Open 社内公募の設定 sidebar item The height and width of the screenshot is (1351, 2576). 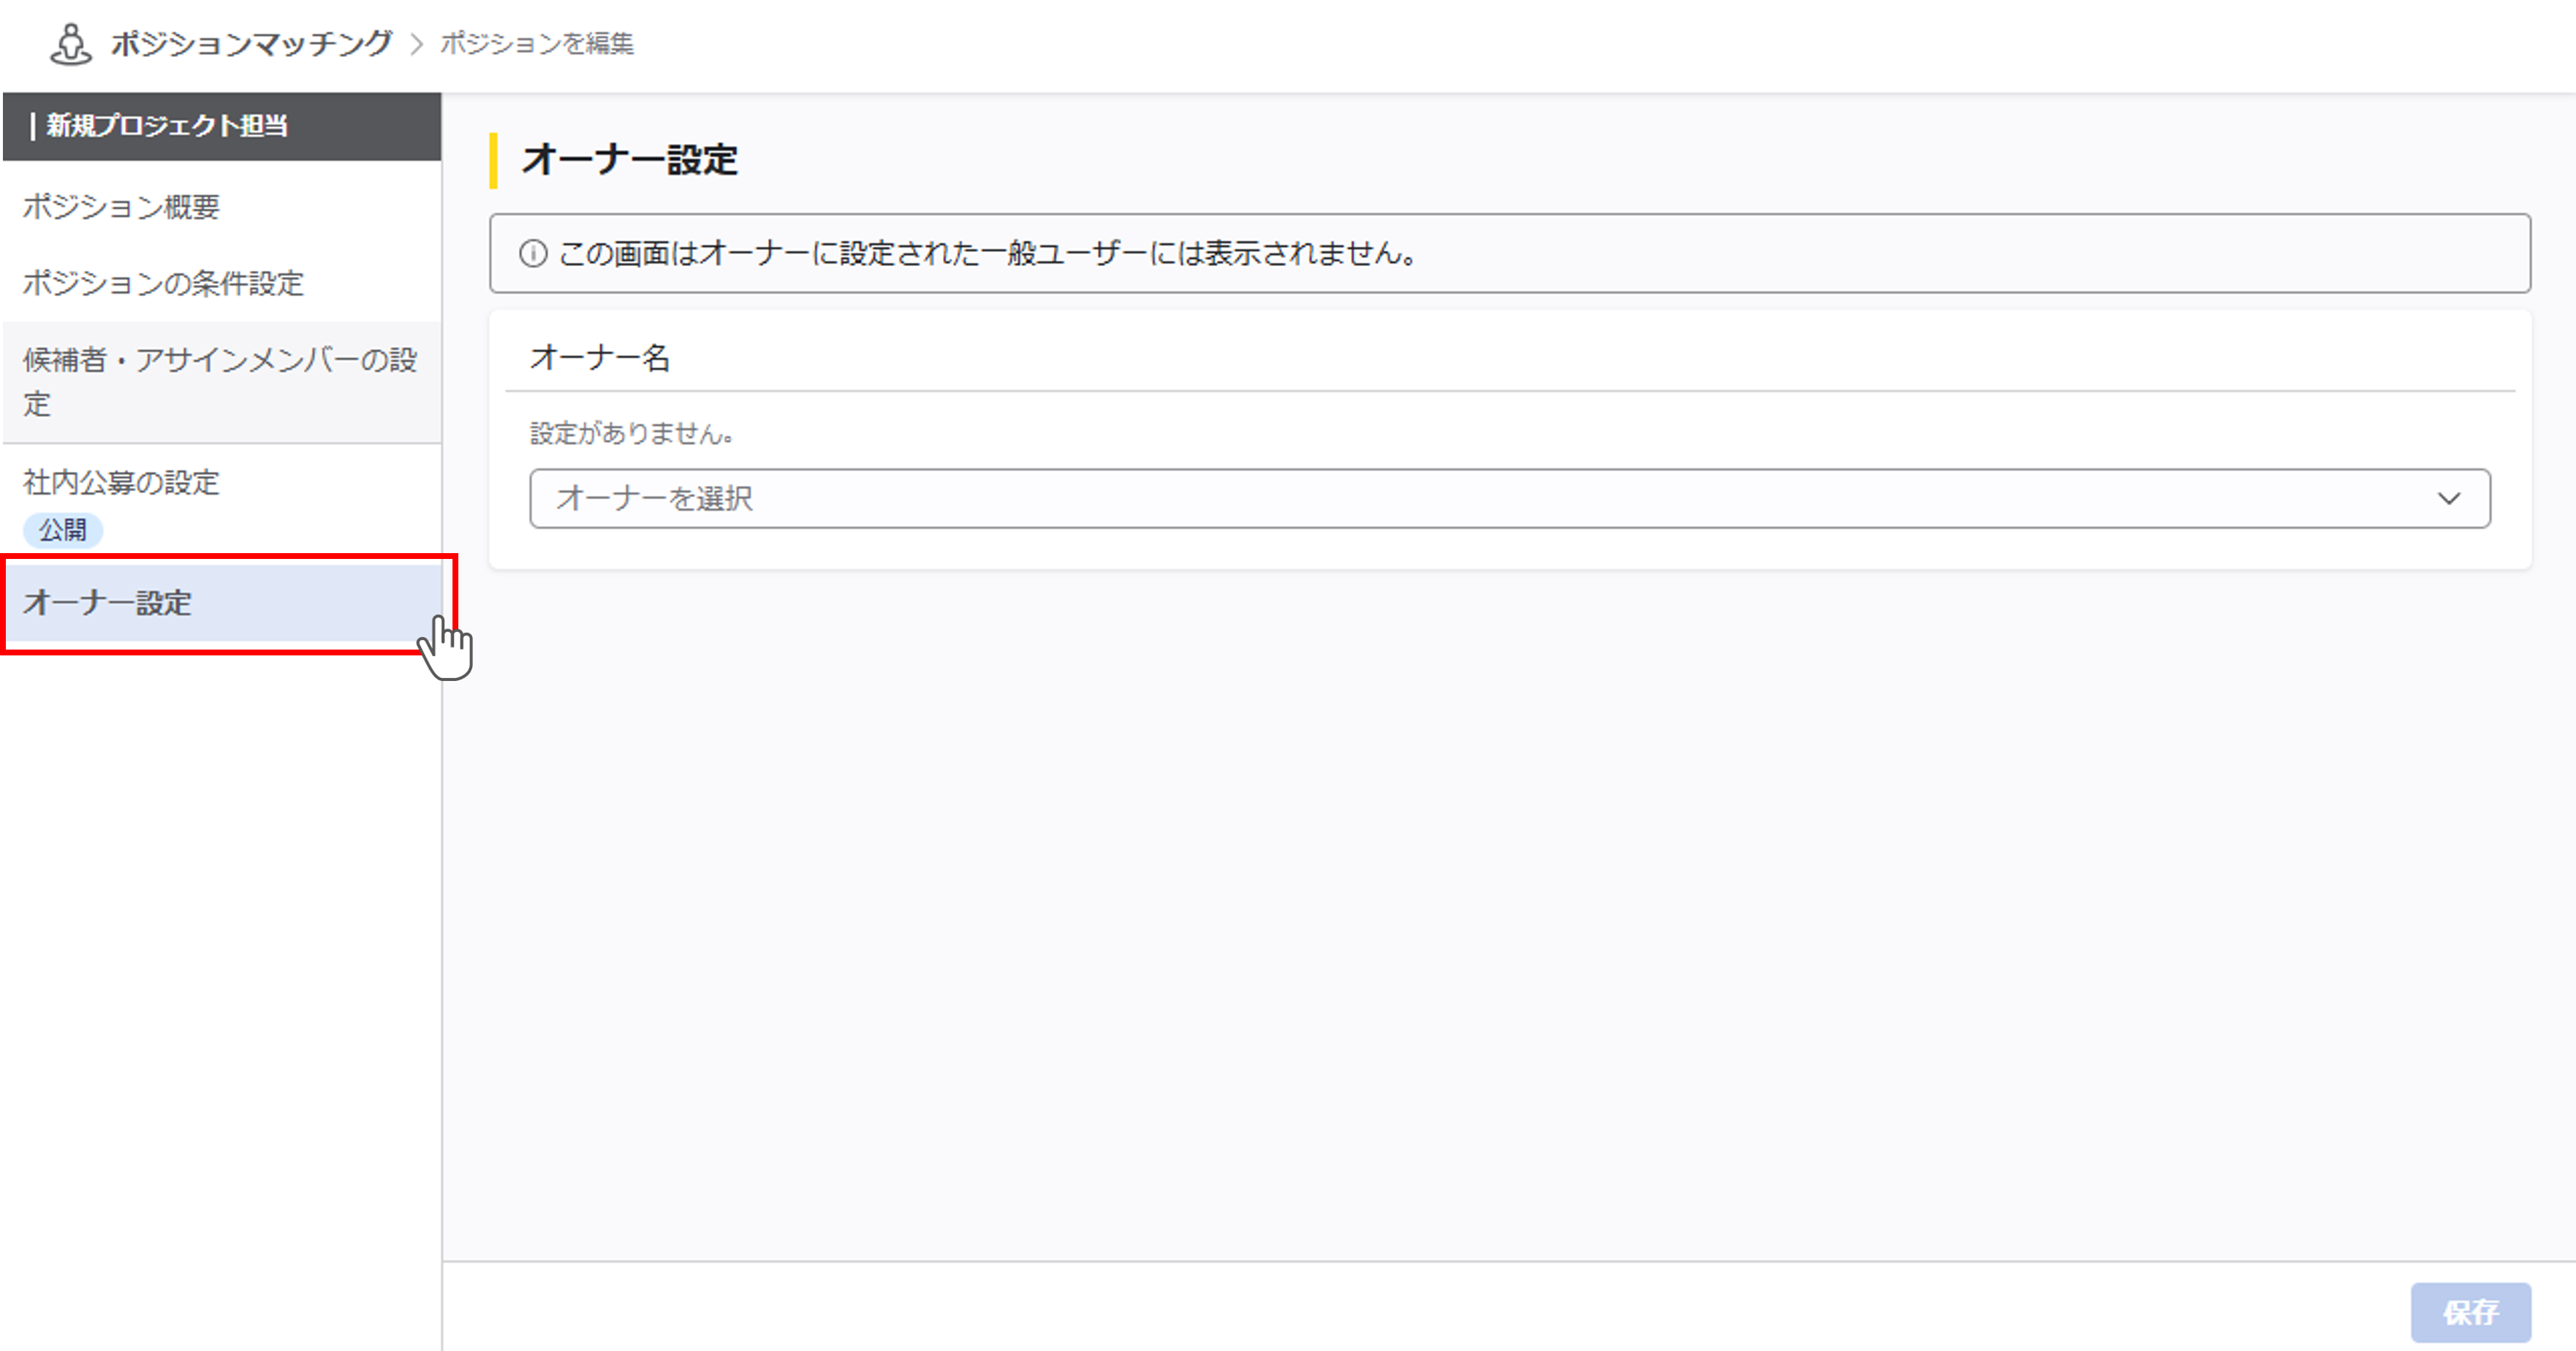[121, 483]
